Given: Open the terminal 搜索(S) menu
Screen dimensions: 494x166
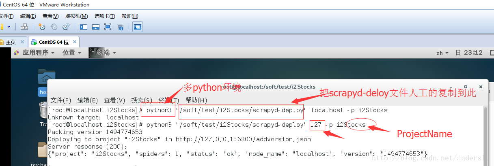Looking at the screenshot, I should tap(142, 100).
